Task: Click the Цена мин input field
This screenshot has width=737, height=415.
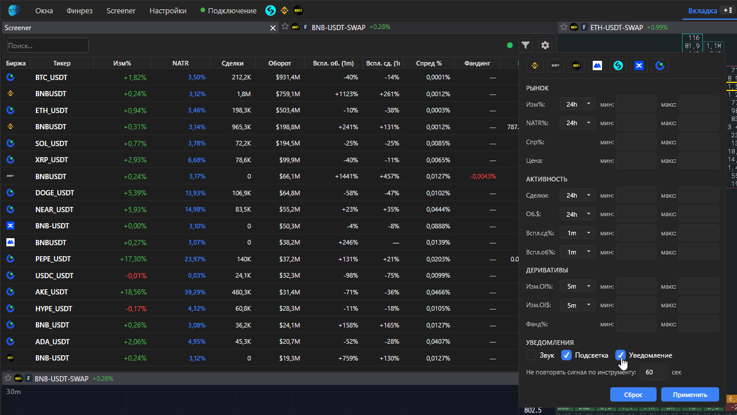Action: pyautogui.click(x=636, y=160)
